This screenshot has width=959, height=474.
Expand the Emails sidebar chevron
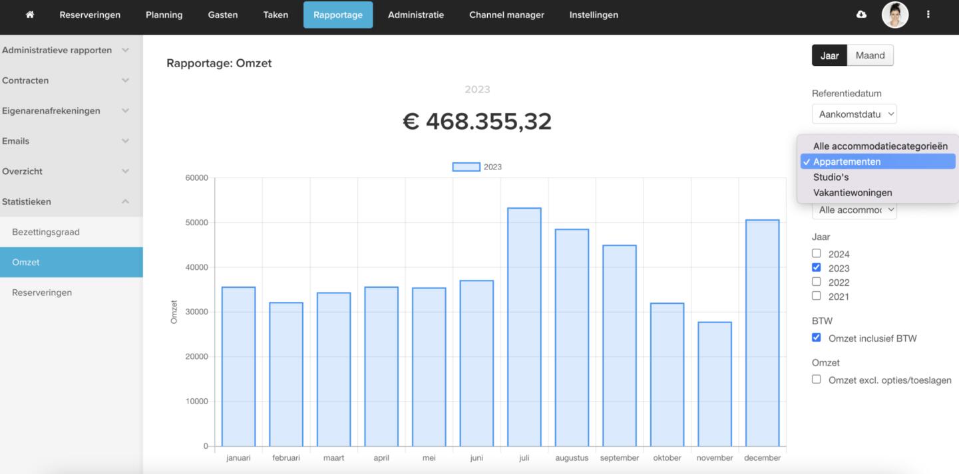click(125, 141)
